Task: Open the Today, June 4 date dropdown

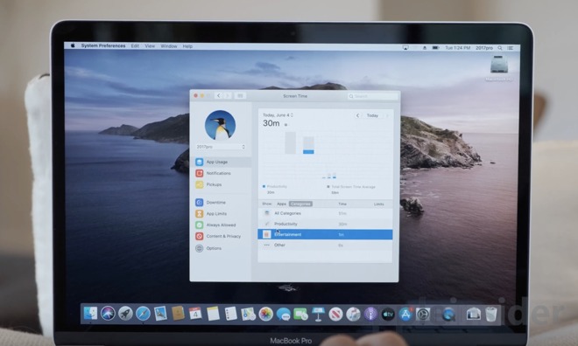Action: (278, 115)
